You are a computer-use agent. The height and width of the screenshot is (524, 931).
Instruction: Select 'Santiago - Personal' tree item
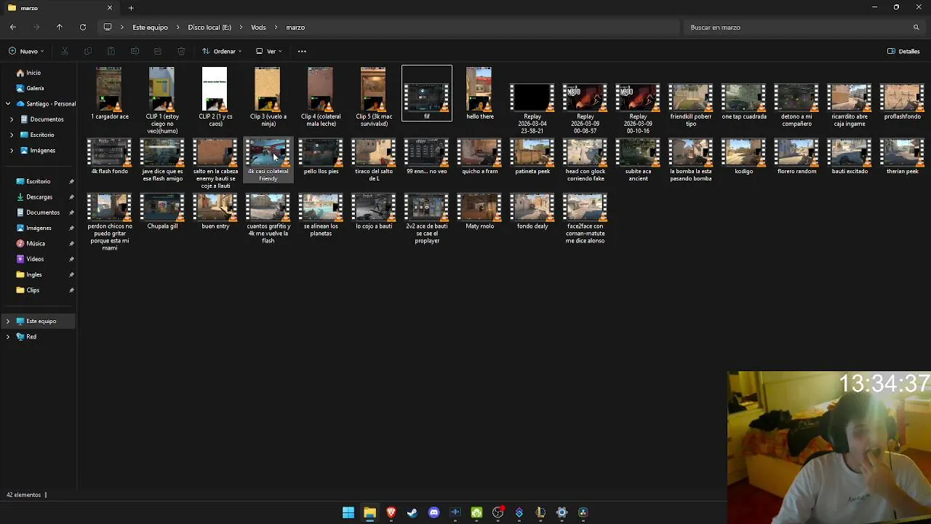(45, 104)
